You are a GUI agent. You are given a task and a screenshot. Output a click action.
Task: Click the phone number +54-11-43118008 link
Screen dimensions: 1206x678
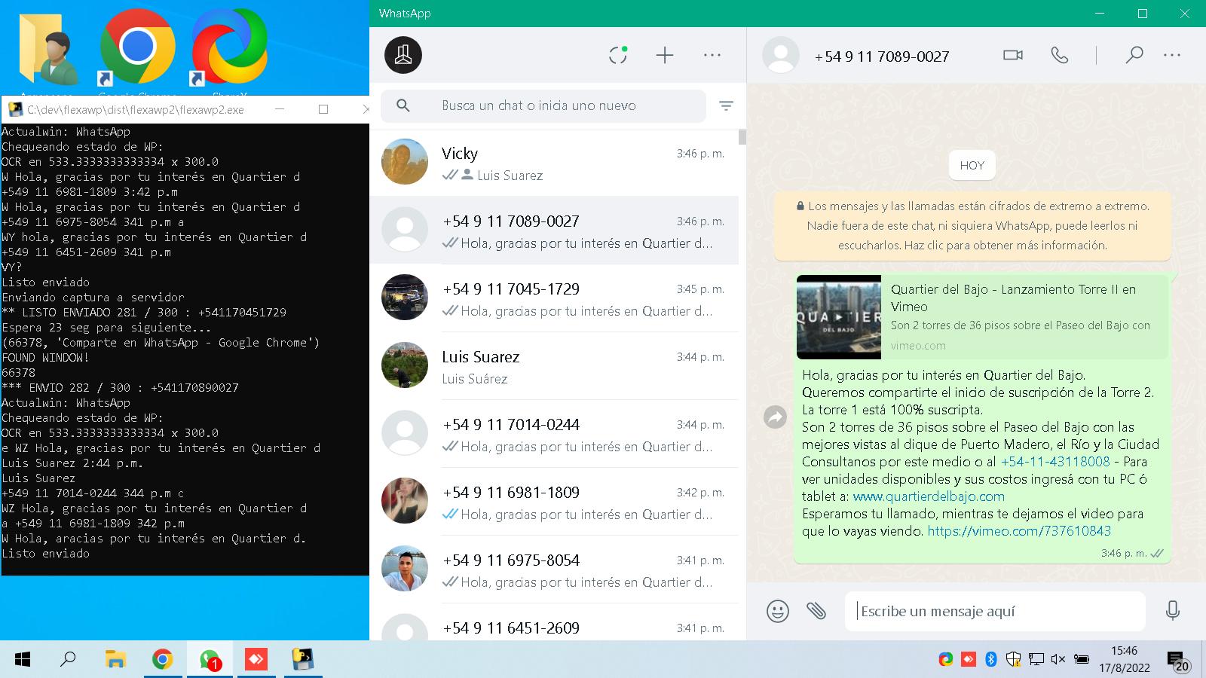click(1055, 462)
